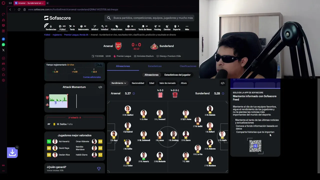This screenshot has height=180, width=320.
Task: Select the Alineaciones main tab
Action: (123, 66)
